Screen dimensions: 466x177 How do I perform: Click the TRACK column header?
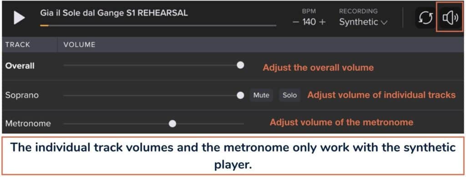[x=18, y=45]
